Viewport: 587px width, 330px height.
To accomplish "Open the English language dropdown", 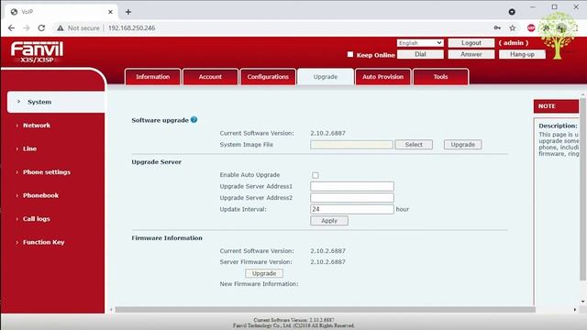I will click(420, 43).
